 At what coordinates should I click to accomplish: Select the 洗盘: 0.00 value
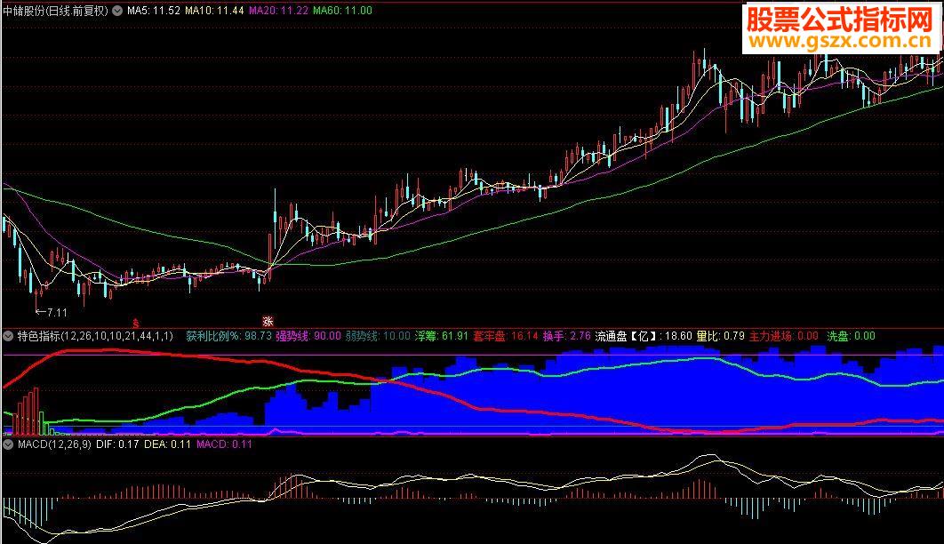pos(851,336)
